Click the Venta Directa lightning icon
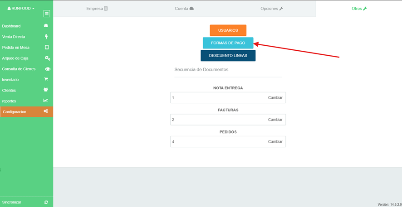This screenshot has width=402, height=207. point(46,37)
